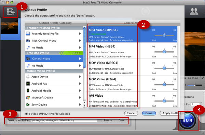Click the Apply to All button
The width and height of the screenshot is (205, 135).
[x=170, y=113]
